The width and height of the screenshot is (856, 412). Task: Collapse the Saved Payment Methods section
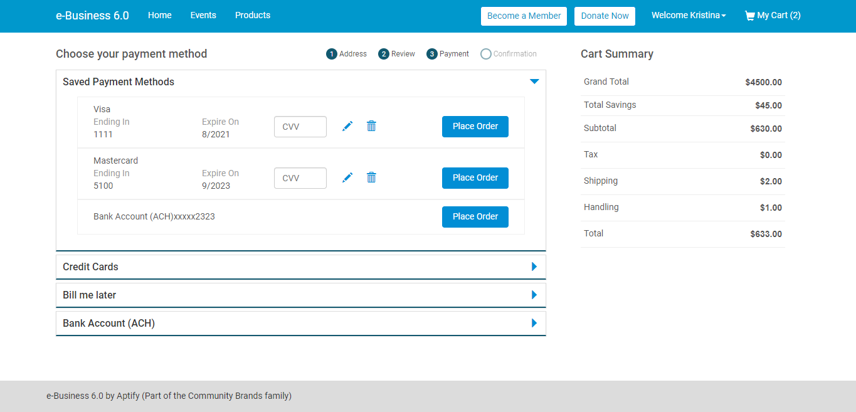tap(534, 81)
